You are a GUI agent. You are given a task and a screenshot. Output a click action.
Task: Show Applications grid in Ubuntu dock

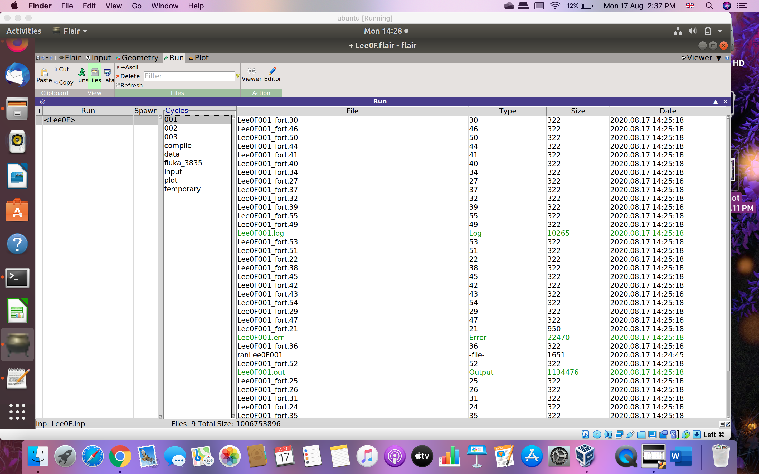click(x=17, y=412)
